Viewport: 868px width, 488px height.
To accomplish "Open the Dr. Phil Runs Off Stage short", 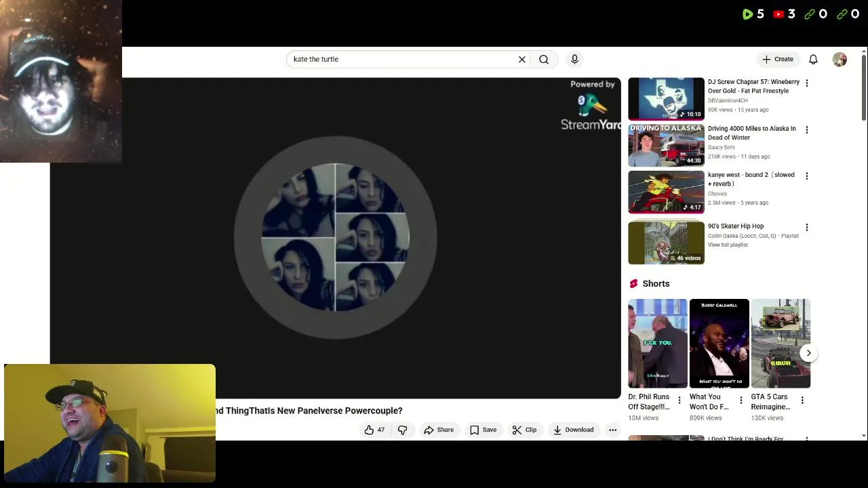I will tap(658, 343).
